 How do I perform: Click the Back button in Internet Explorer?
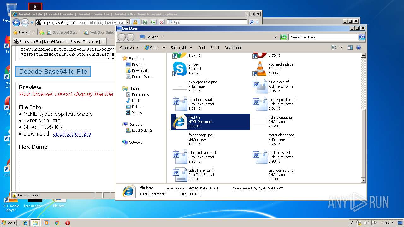pos(16,22)
